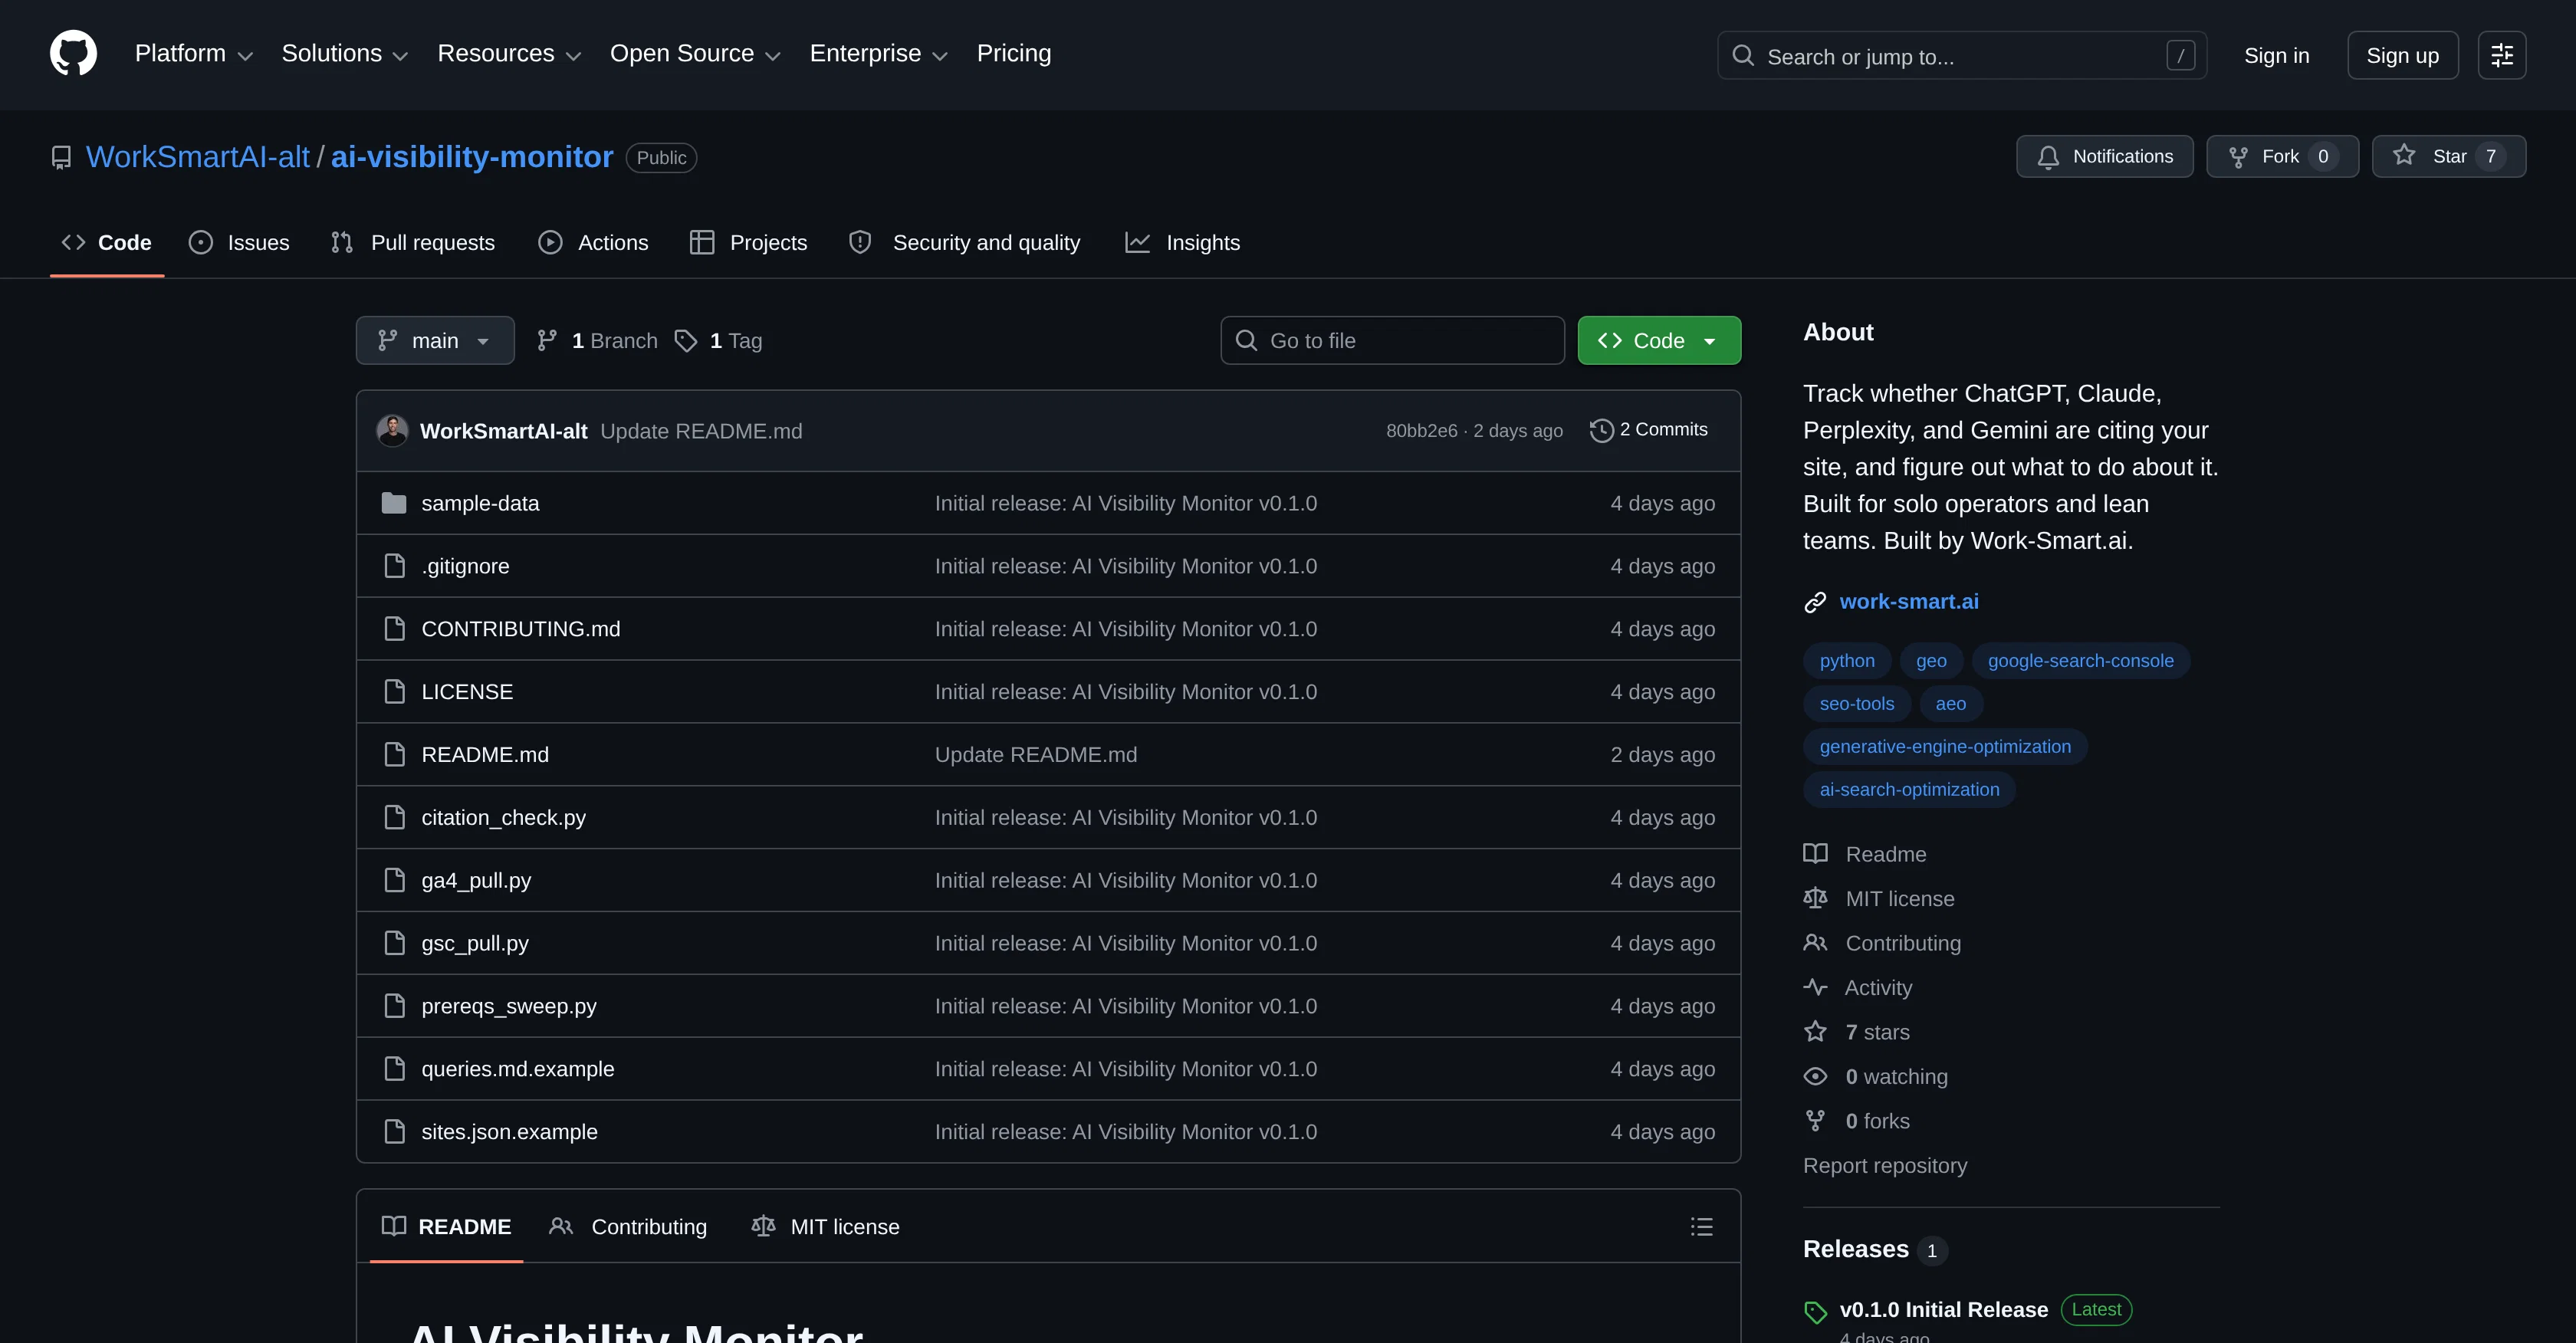The width and height of the screenshot is (2576, 1343).
Task: Select the MIT license tab beside README
Action: (825, 1226)
